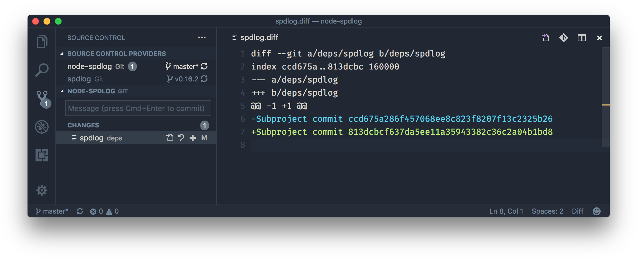The height and width of the screenshot is (259, 637).
Task: Open the Diff language mode selector
Action: (577, 211)
